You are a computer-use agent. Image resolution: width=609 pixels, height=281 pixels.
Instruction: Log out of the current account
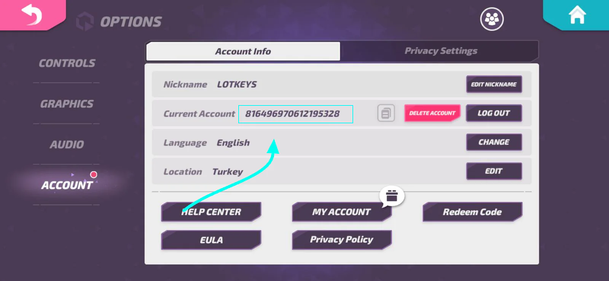[494, 113]
